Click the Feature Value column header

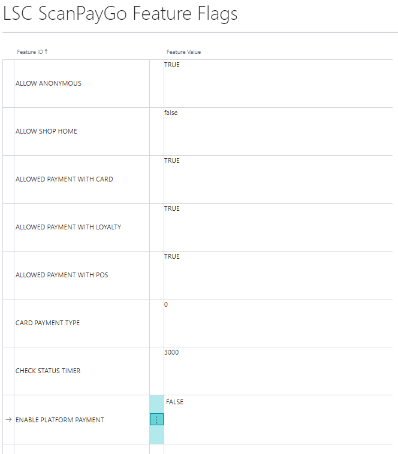(183, 52)
